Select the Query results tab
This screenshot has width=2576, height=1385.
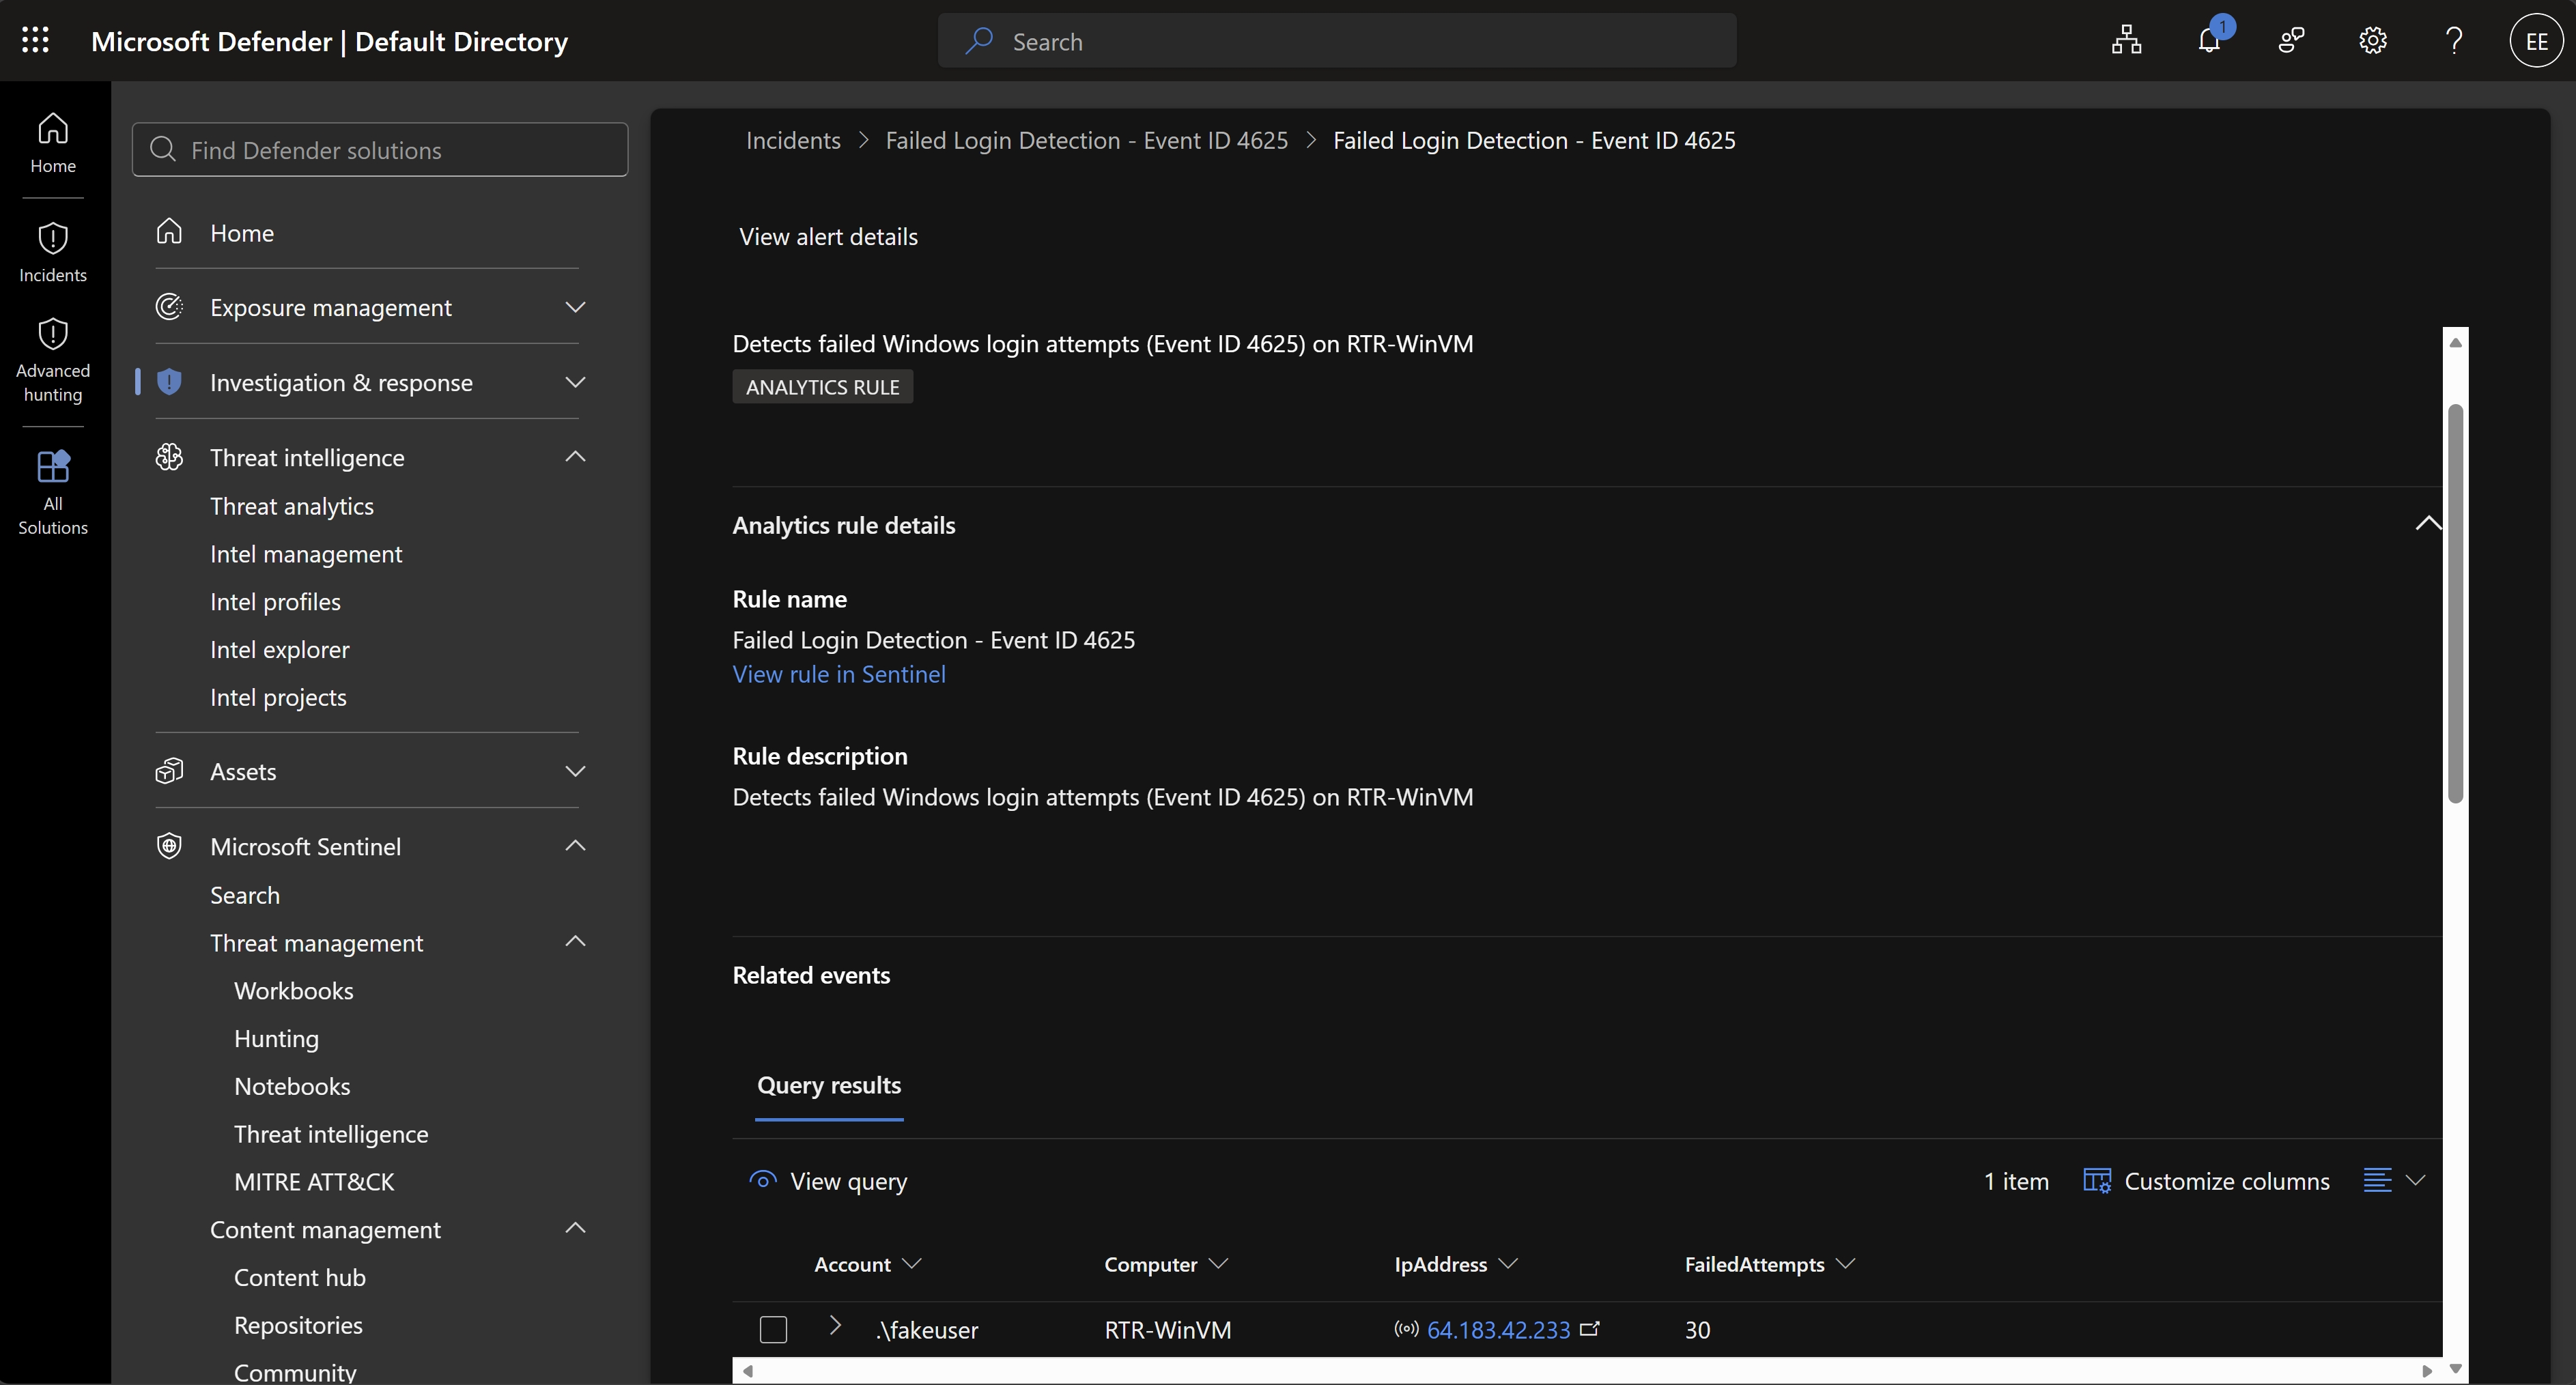(x=829, y=1085)
